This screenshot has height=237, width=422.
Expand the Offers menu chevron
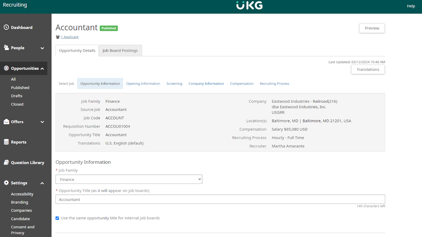click(42, 122)
